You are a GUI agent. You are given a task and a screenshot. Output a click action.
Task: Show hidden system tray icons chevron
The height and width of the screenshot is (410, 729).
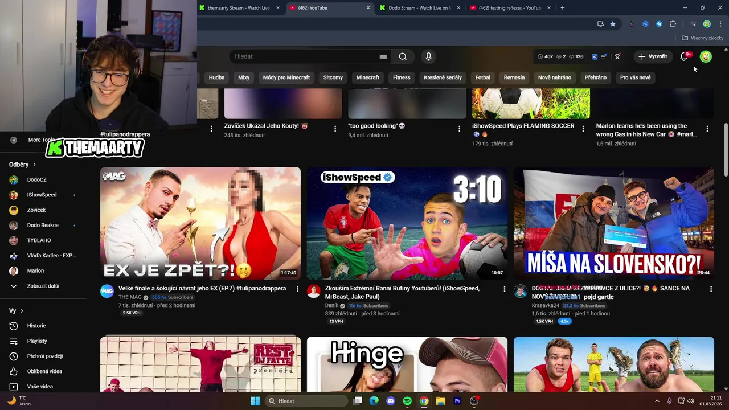tap(657, 401)
